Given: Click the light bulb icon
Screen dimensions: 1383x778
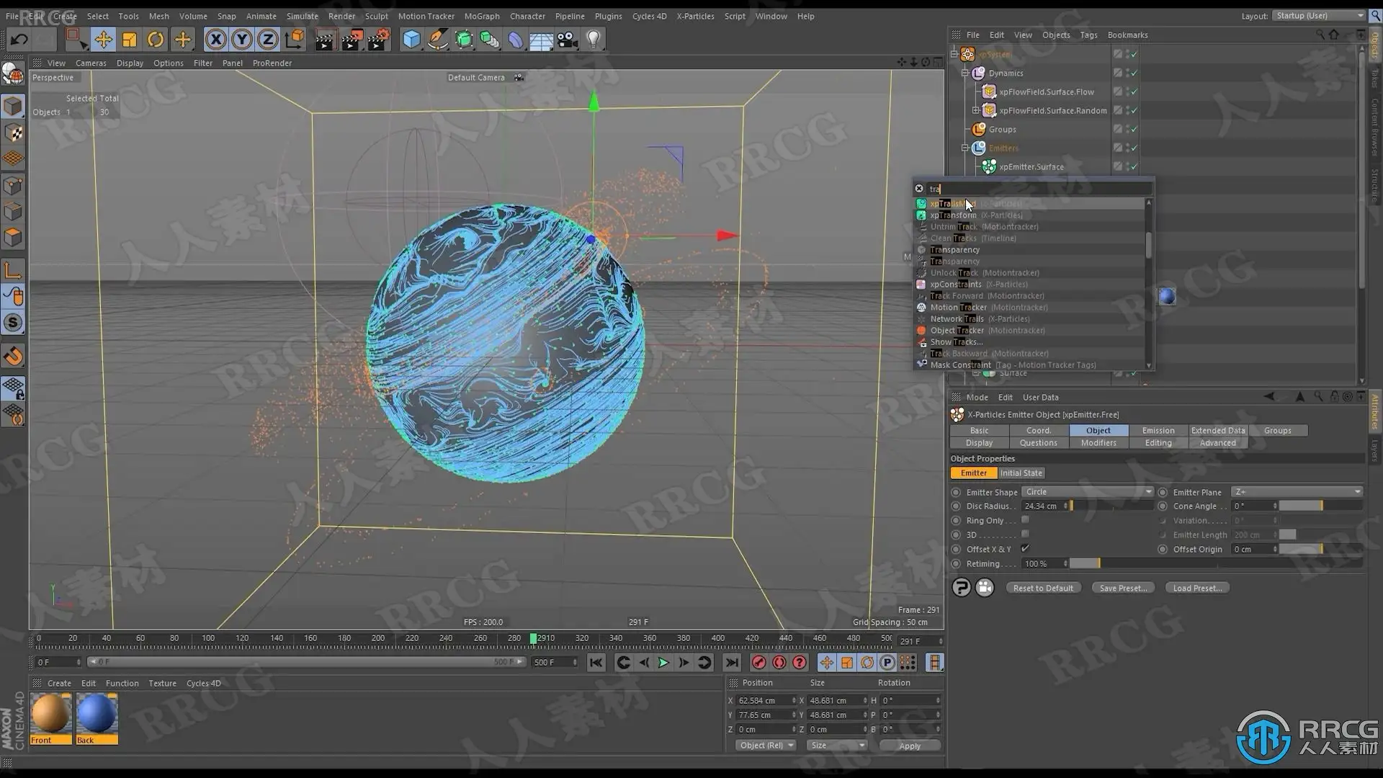Looking at the screenshot, I should [x=594, y=40].
